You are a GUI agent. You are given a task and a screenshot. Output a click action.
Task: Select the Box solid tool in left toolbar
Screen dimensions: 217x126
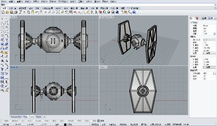click(x=2, y=44)
